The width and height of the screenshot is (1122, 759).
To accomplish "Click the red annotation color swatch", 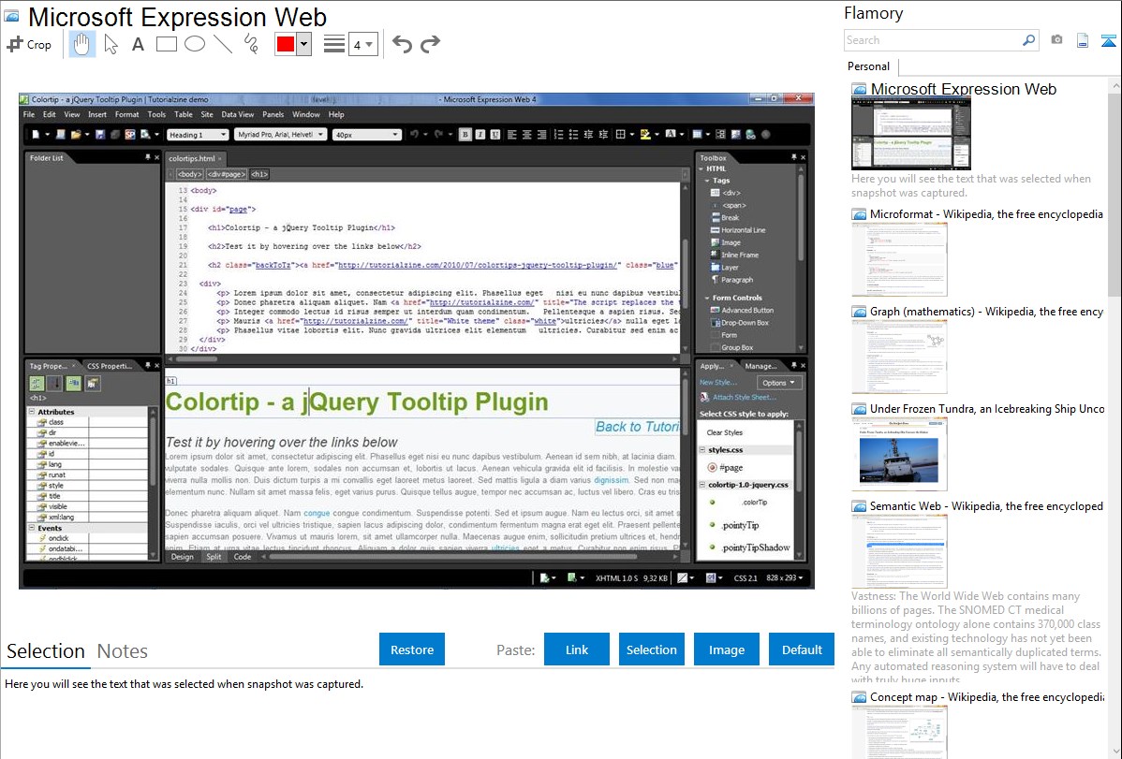I will (x=286, y=44).
